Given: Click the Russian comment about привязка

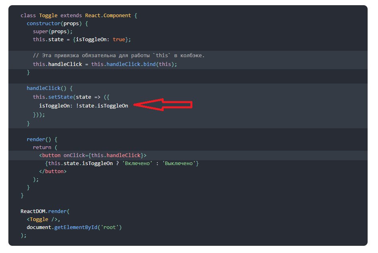Looking at the screenshot, I should [119, 56].
